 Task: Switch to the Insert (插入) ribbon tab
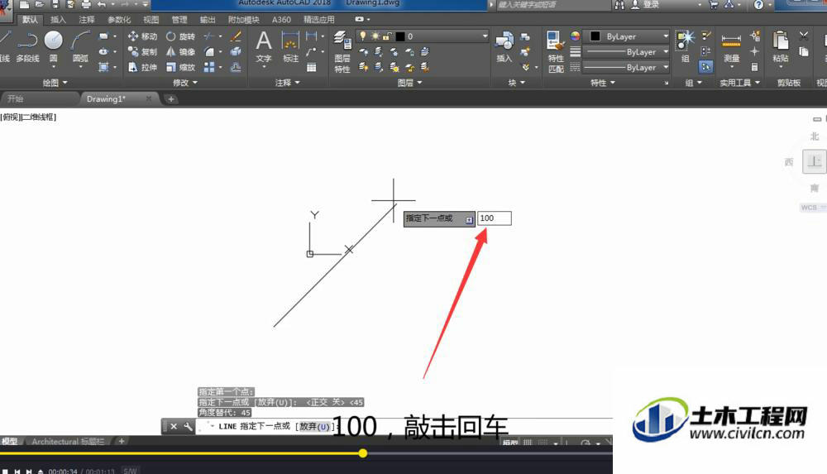(x=58, y=20)
